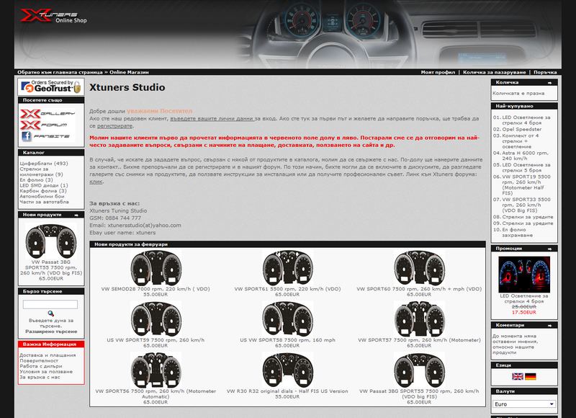The image size is (576, 418).
Task: Go to Обратно към главната страница
Action: point(60,72)
